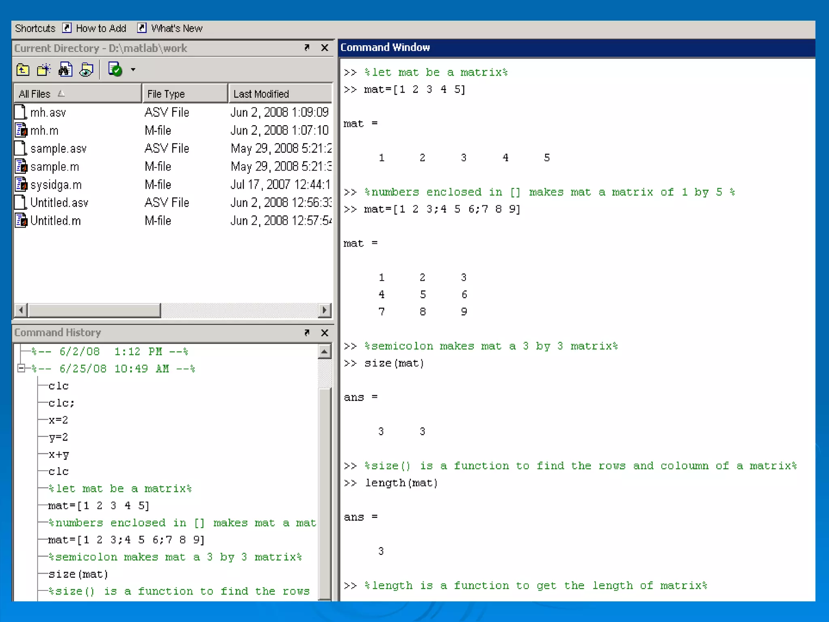Collapse the 6/25/08 10:49 AM history group
Viewport: 829px width, 622px height.
point(21,368)
